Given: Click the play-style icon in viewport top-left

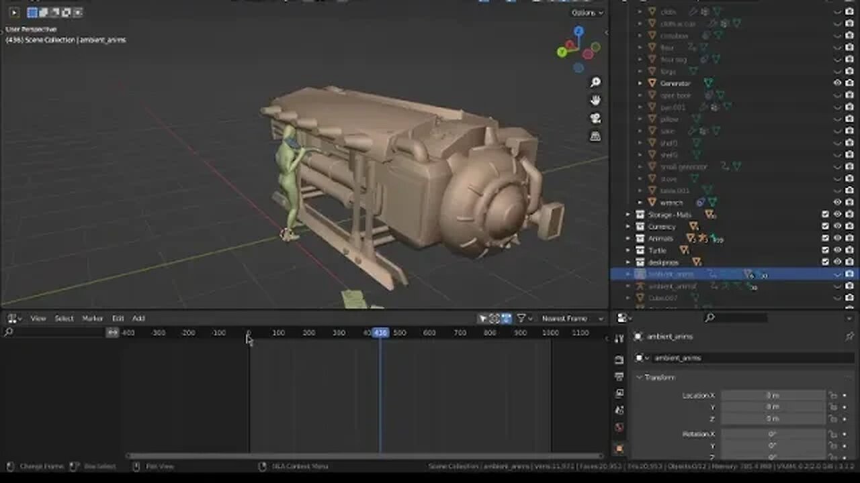Looking at the screenshot, I should [x=13, y=12].
